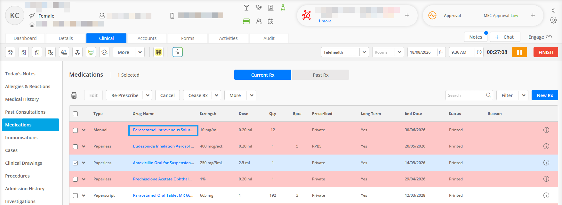562x205 pixels.
Task: Open the settings gear icon
Action: (x=553, y=20)
